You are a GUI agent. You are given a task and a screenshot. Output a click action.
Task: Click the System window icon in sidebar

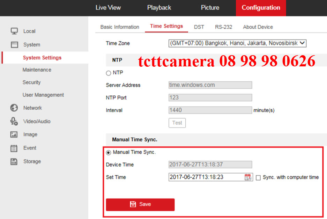tap(14, 45)
